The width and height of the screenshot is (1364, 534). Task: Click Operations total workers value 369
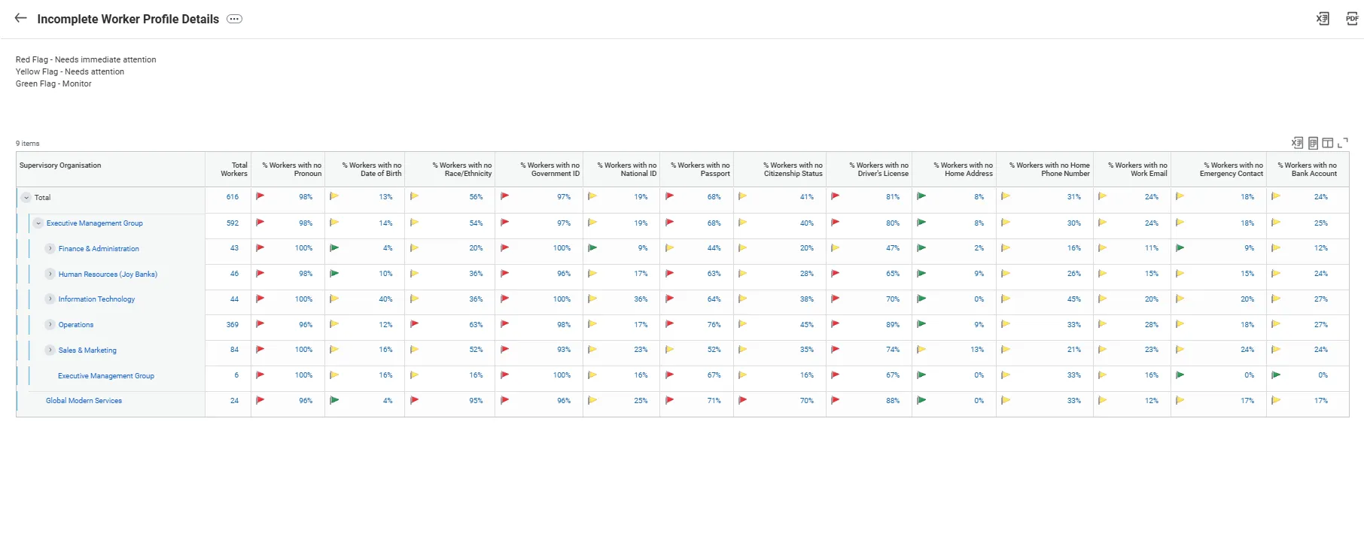tap(233, 325)
